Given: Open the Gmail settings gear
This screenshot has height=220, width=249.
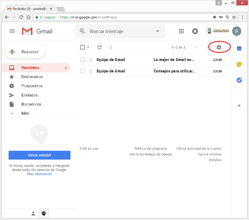Looking at the screenshot, I should pos(219,47).
